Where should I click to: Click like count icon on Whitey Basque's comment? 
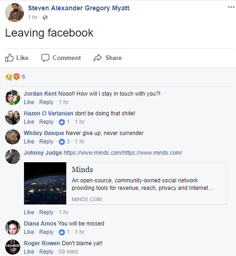(62, 142)
